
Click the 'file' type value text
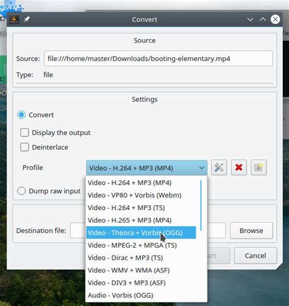48,75
